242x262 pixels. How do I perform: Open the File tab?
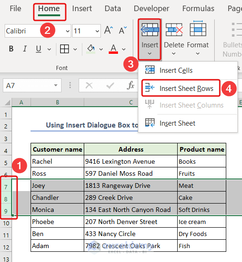tap(15, 8)
